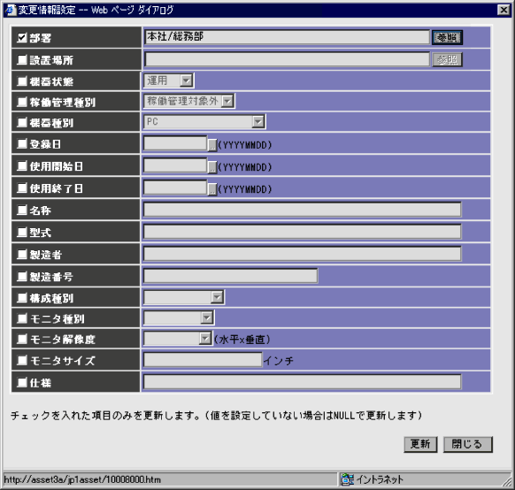Click the 使用開始日 date field

[175, 165]
